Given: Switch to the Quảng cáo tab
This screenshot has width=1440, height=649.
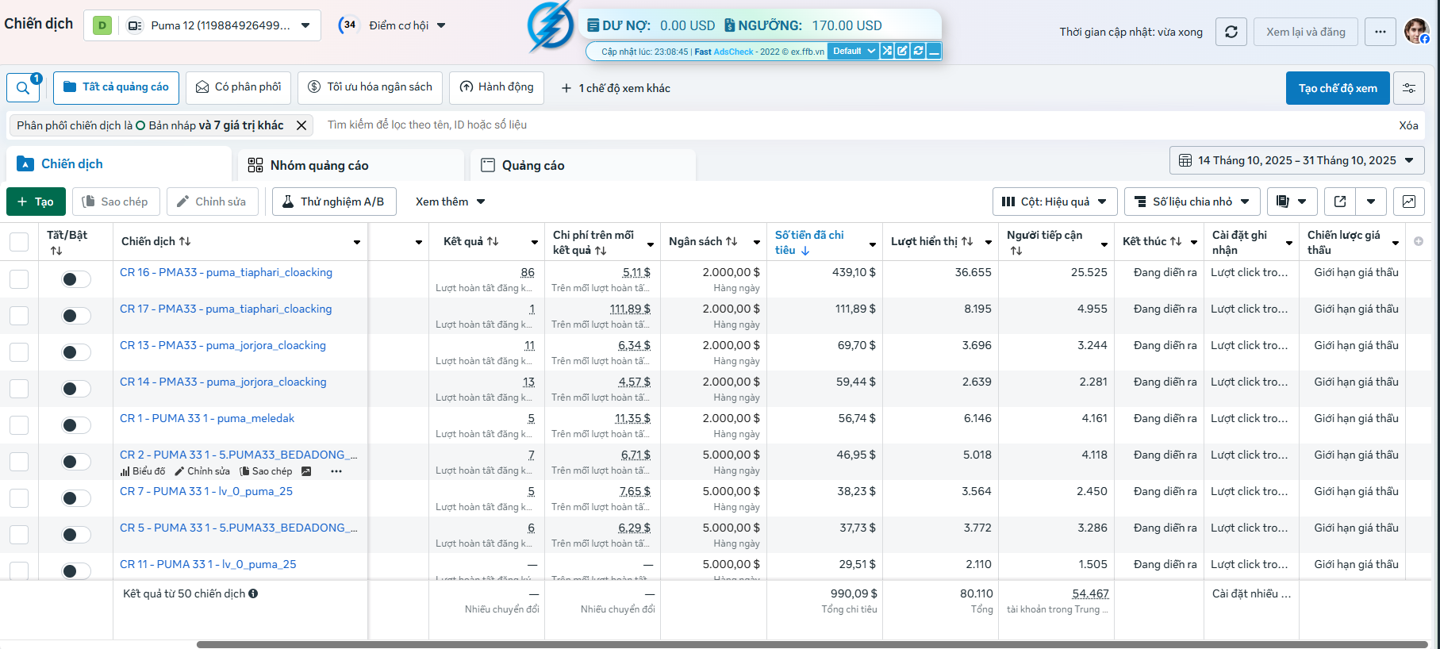Looking at the screenshot, I should pyautogui.click(x=583, y=165).
